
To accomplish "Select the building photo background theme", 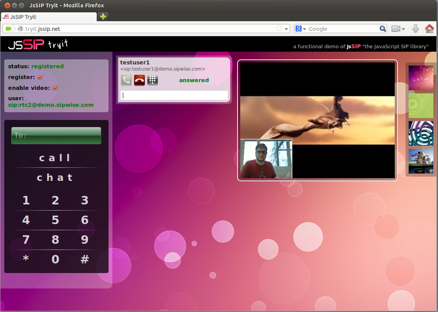I will click(421, 161).
